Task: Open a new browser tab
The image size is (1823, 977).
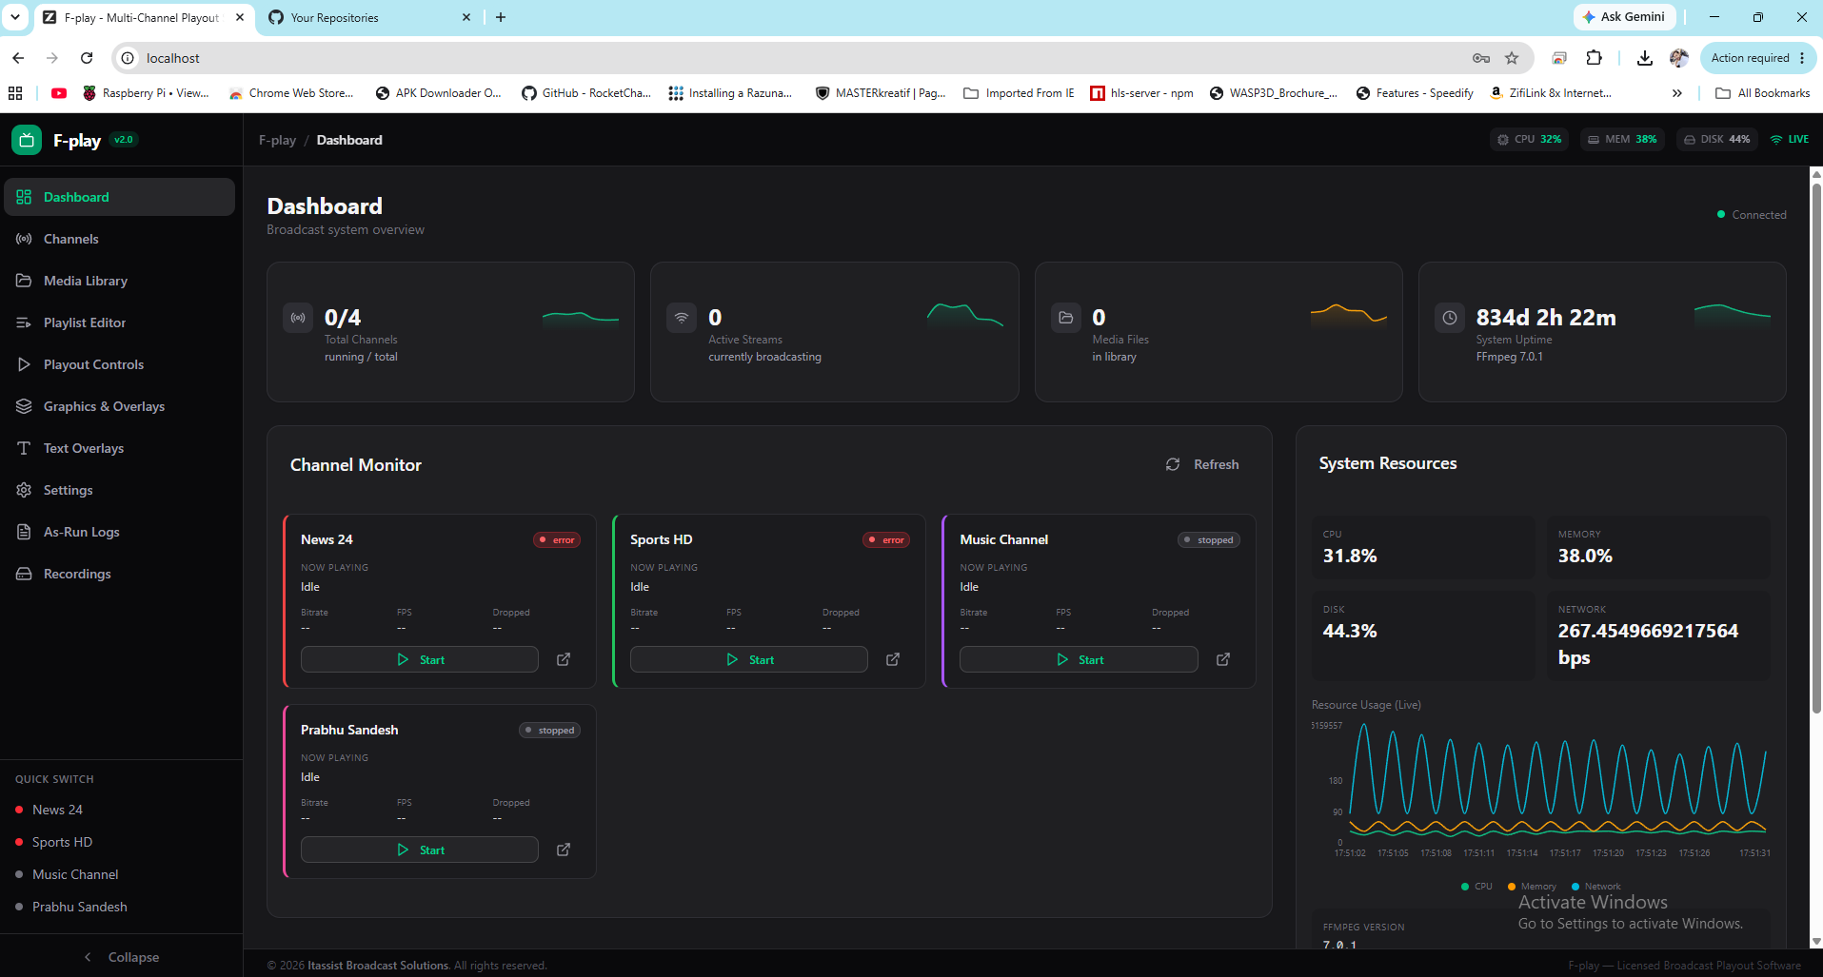Action: pyautogui.click(x=501, y=17)
